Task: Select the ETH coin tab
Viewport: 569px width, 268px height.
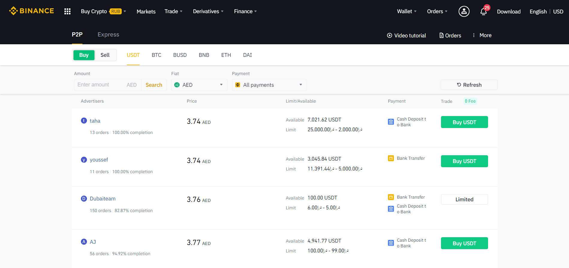Action: (x=226, y=55)
